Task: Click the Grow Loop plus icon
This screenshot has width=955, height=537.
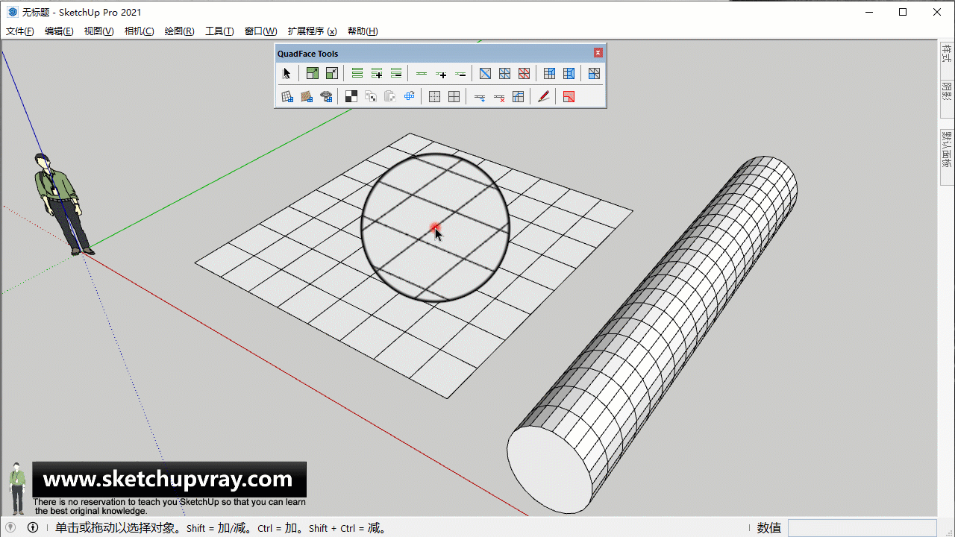Action: tap(441, 73)
